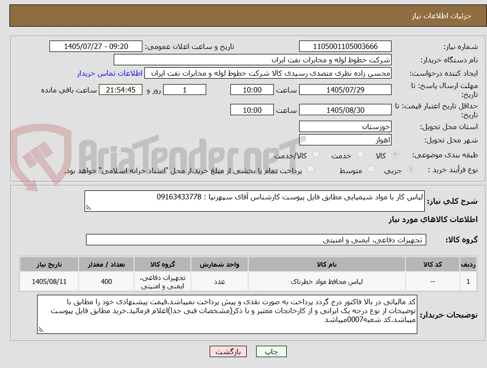
Task: Click need date cell 1405/08/11
Action: 49,281
